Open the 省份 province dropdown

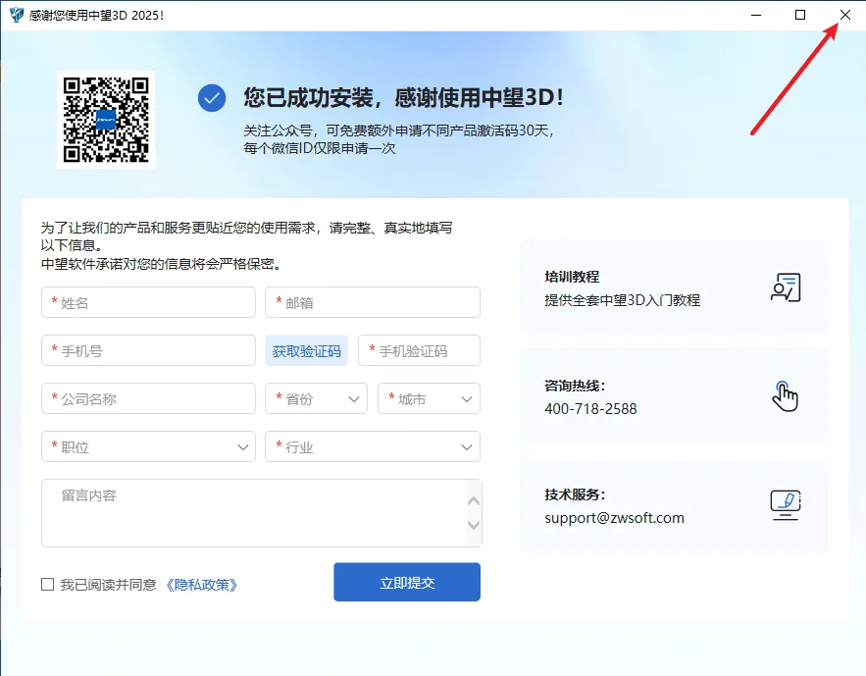click(x=316, y=398)
